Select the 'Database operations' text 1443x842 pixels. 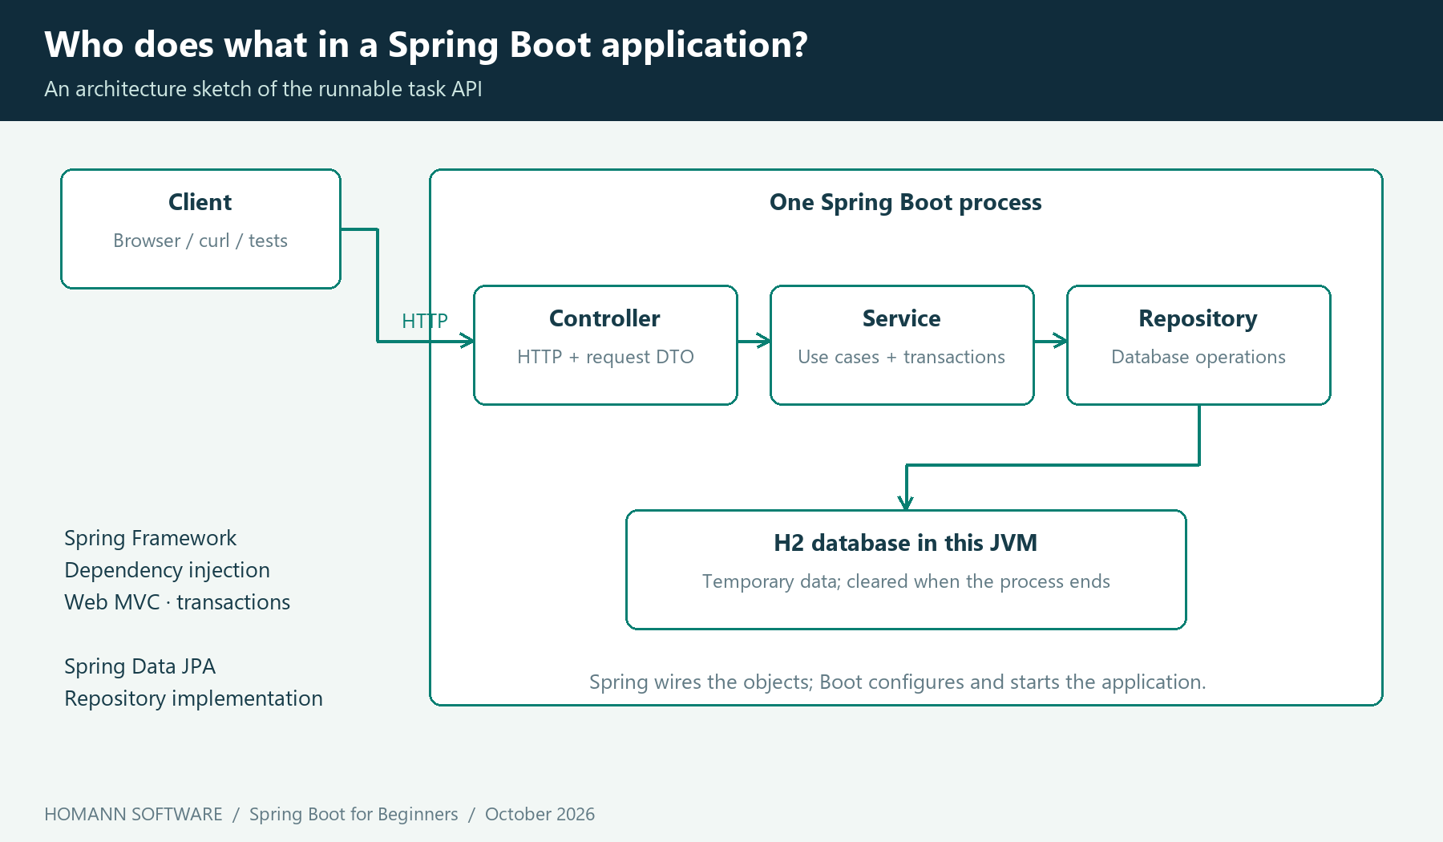click(1198, 357)
